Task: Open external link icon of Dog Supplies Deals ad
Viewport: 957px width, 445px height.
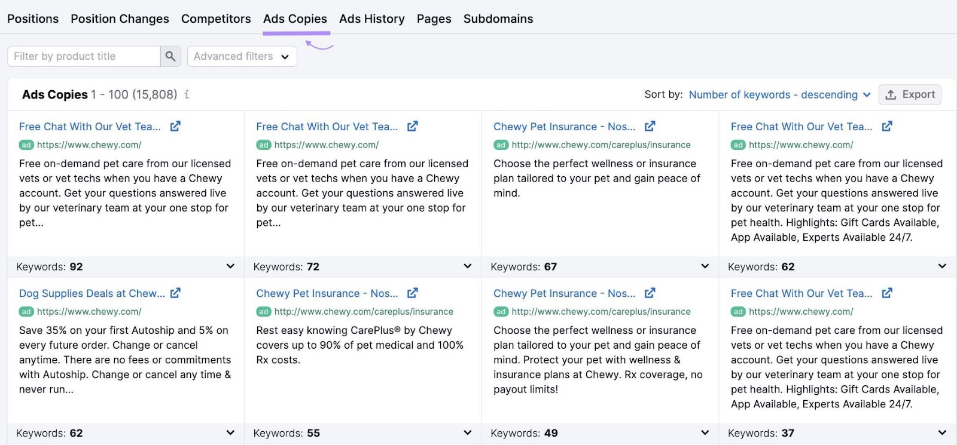Action: tap(175, 293)
